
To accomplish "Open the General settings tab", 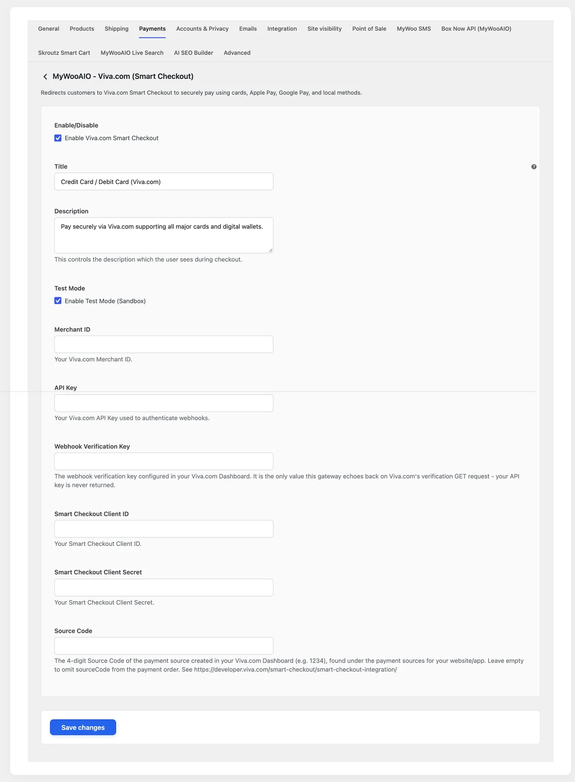I will click(49, 29).
